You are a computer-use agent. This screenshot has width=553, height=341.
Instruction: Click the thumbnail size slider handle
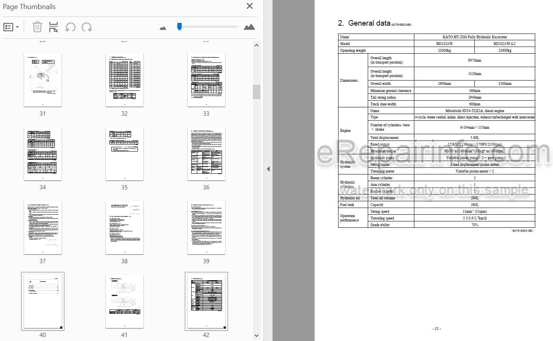pos(179,26)
